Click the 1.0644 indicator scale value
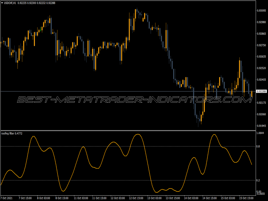 260,133
